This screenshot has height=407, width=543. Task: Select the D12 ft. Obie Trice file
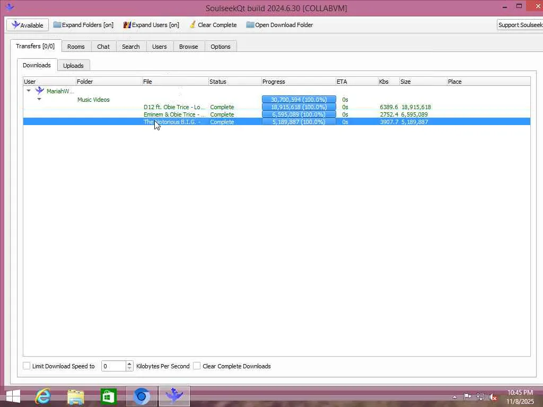(x=174, y=107)
